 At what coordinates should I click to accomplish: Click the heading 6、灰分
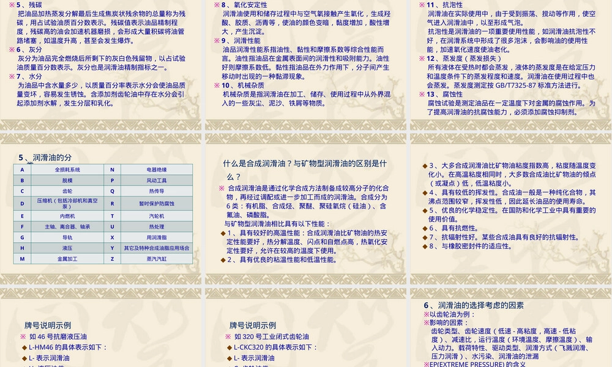[x=29, y=50]
